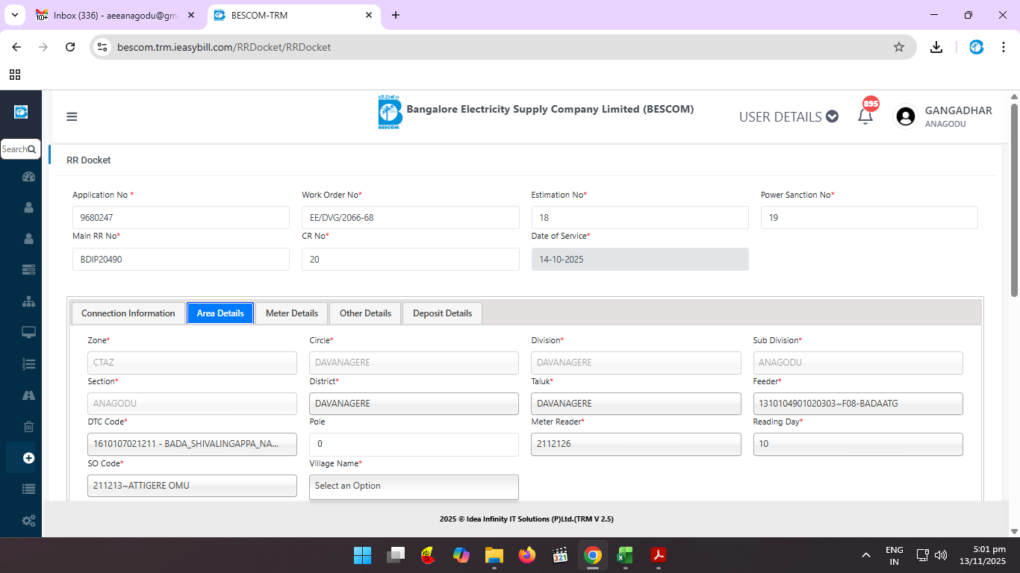The height and width of the screenshot is (573, 1020).
Task: Expand the USER DETAILS dropdown
Action: coord(788,117)
